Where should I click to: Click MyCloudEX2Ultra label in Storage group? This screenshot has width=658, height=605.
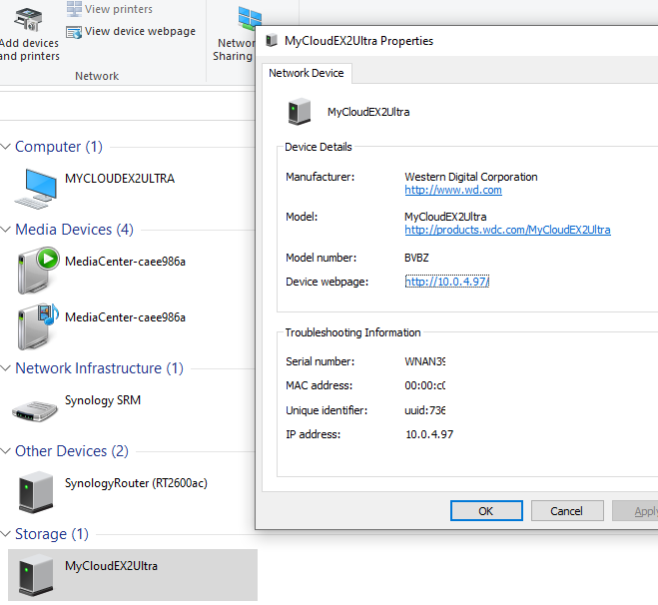point(111,565)
